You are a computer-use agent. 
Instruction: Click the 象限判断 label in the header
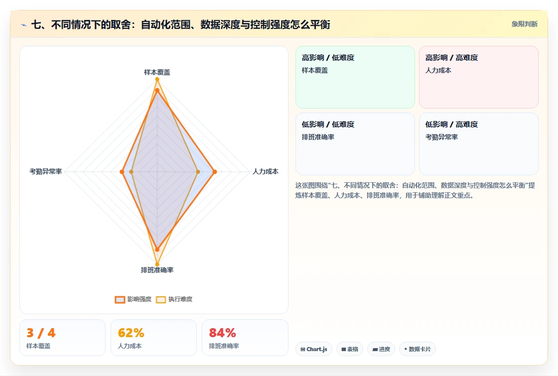point(525,24)
